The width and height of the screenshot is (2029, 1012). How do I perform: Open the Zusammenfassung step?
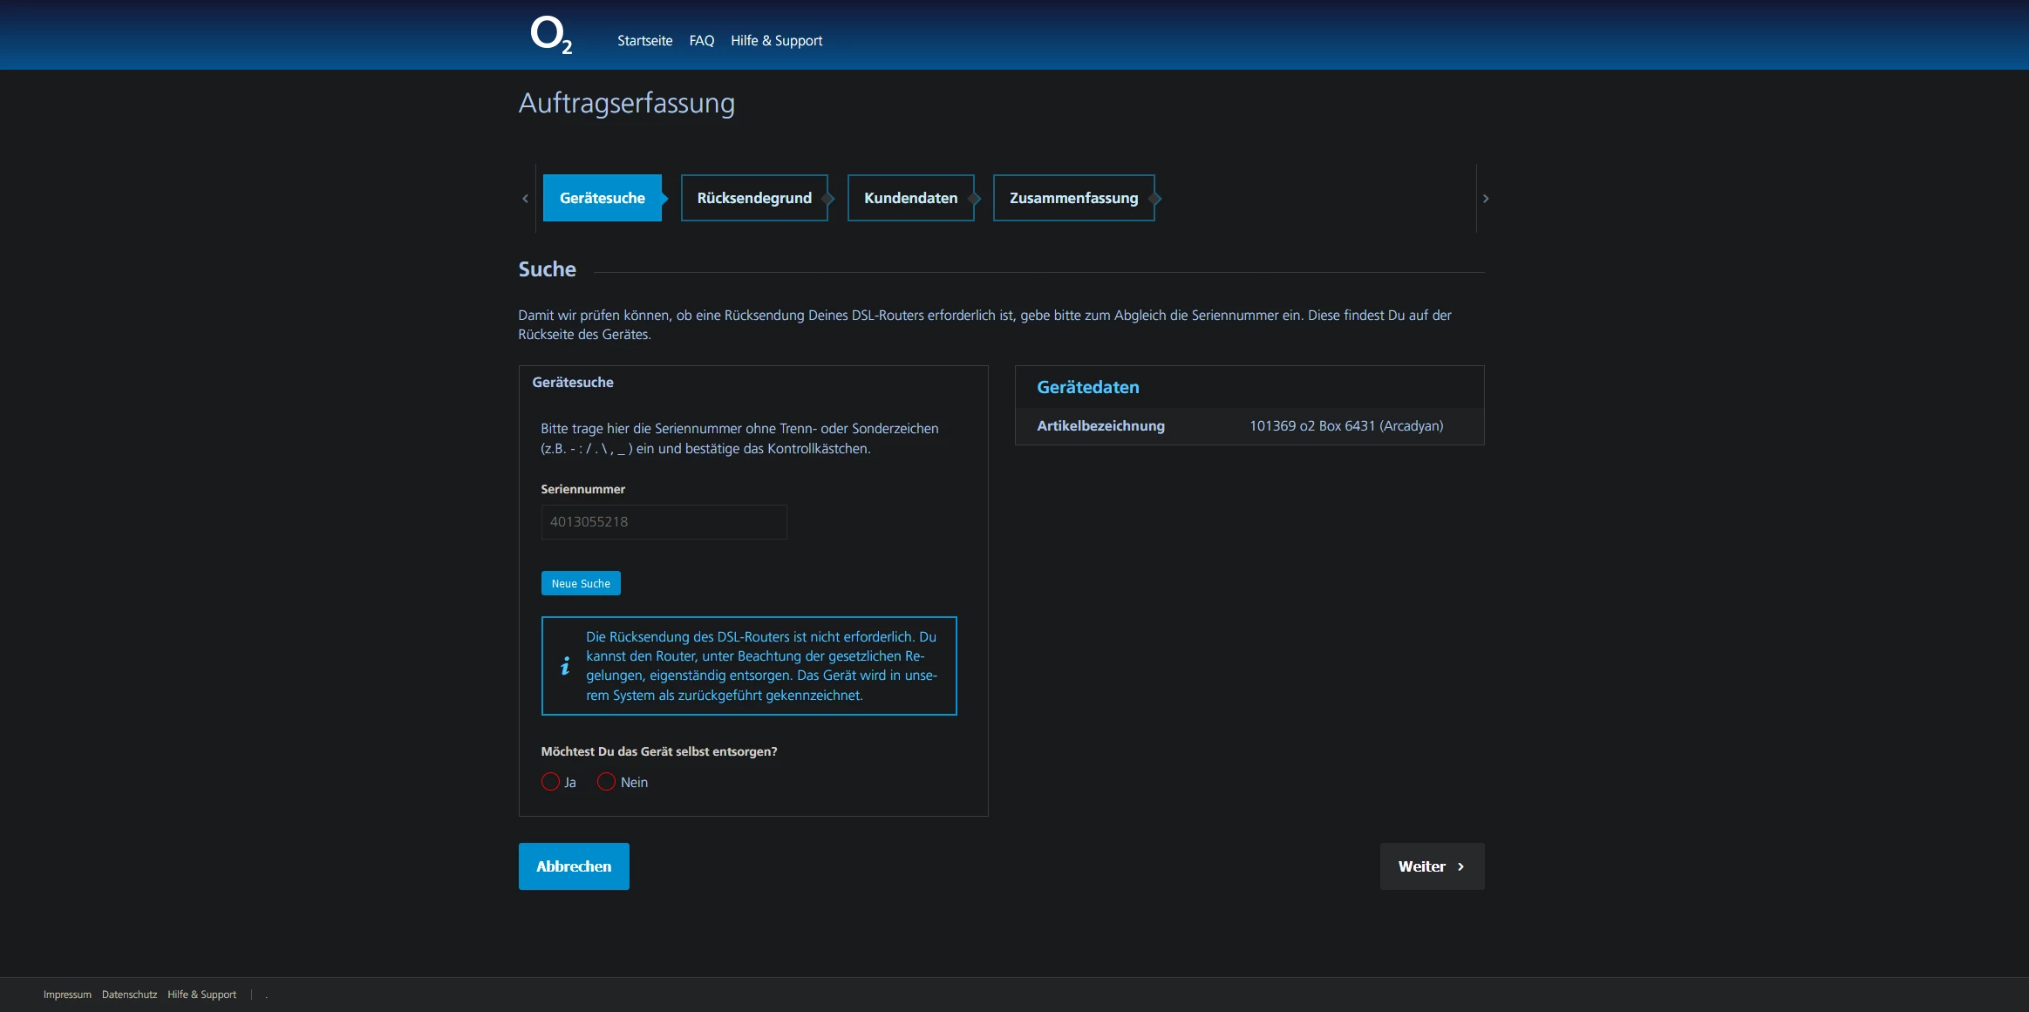(1072, 198)
